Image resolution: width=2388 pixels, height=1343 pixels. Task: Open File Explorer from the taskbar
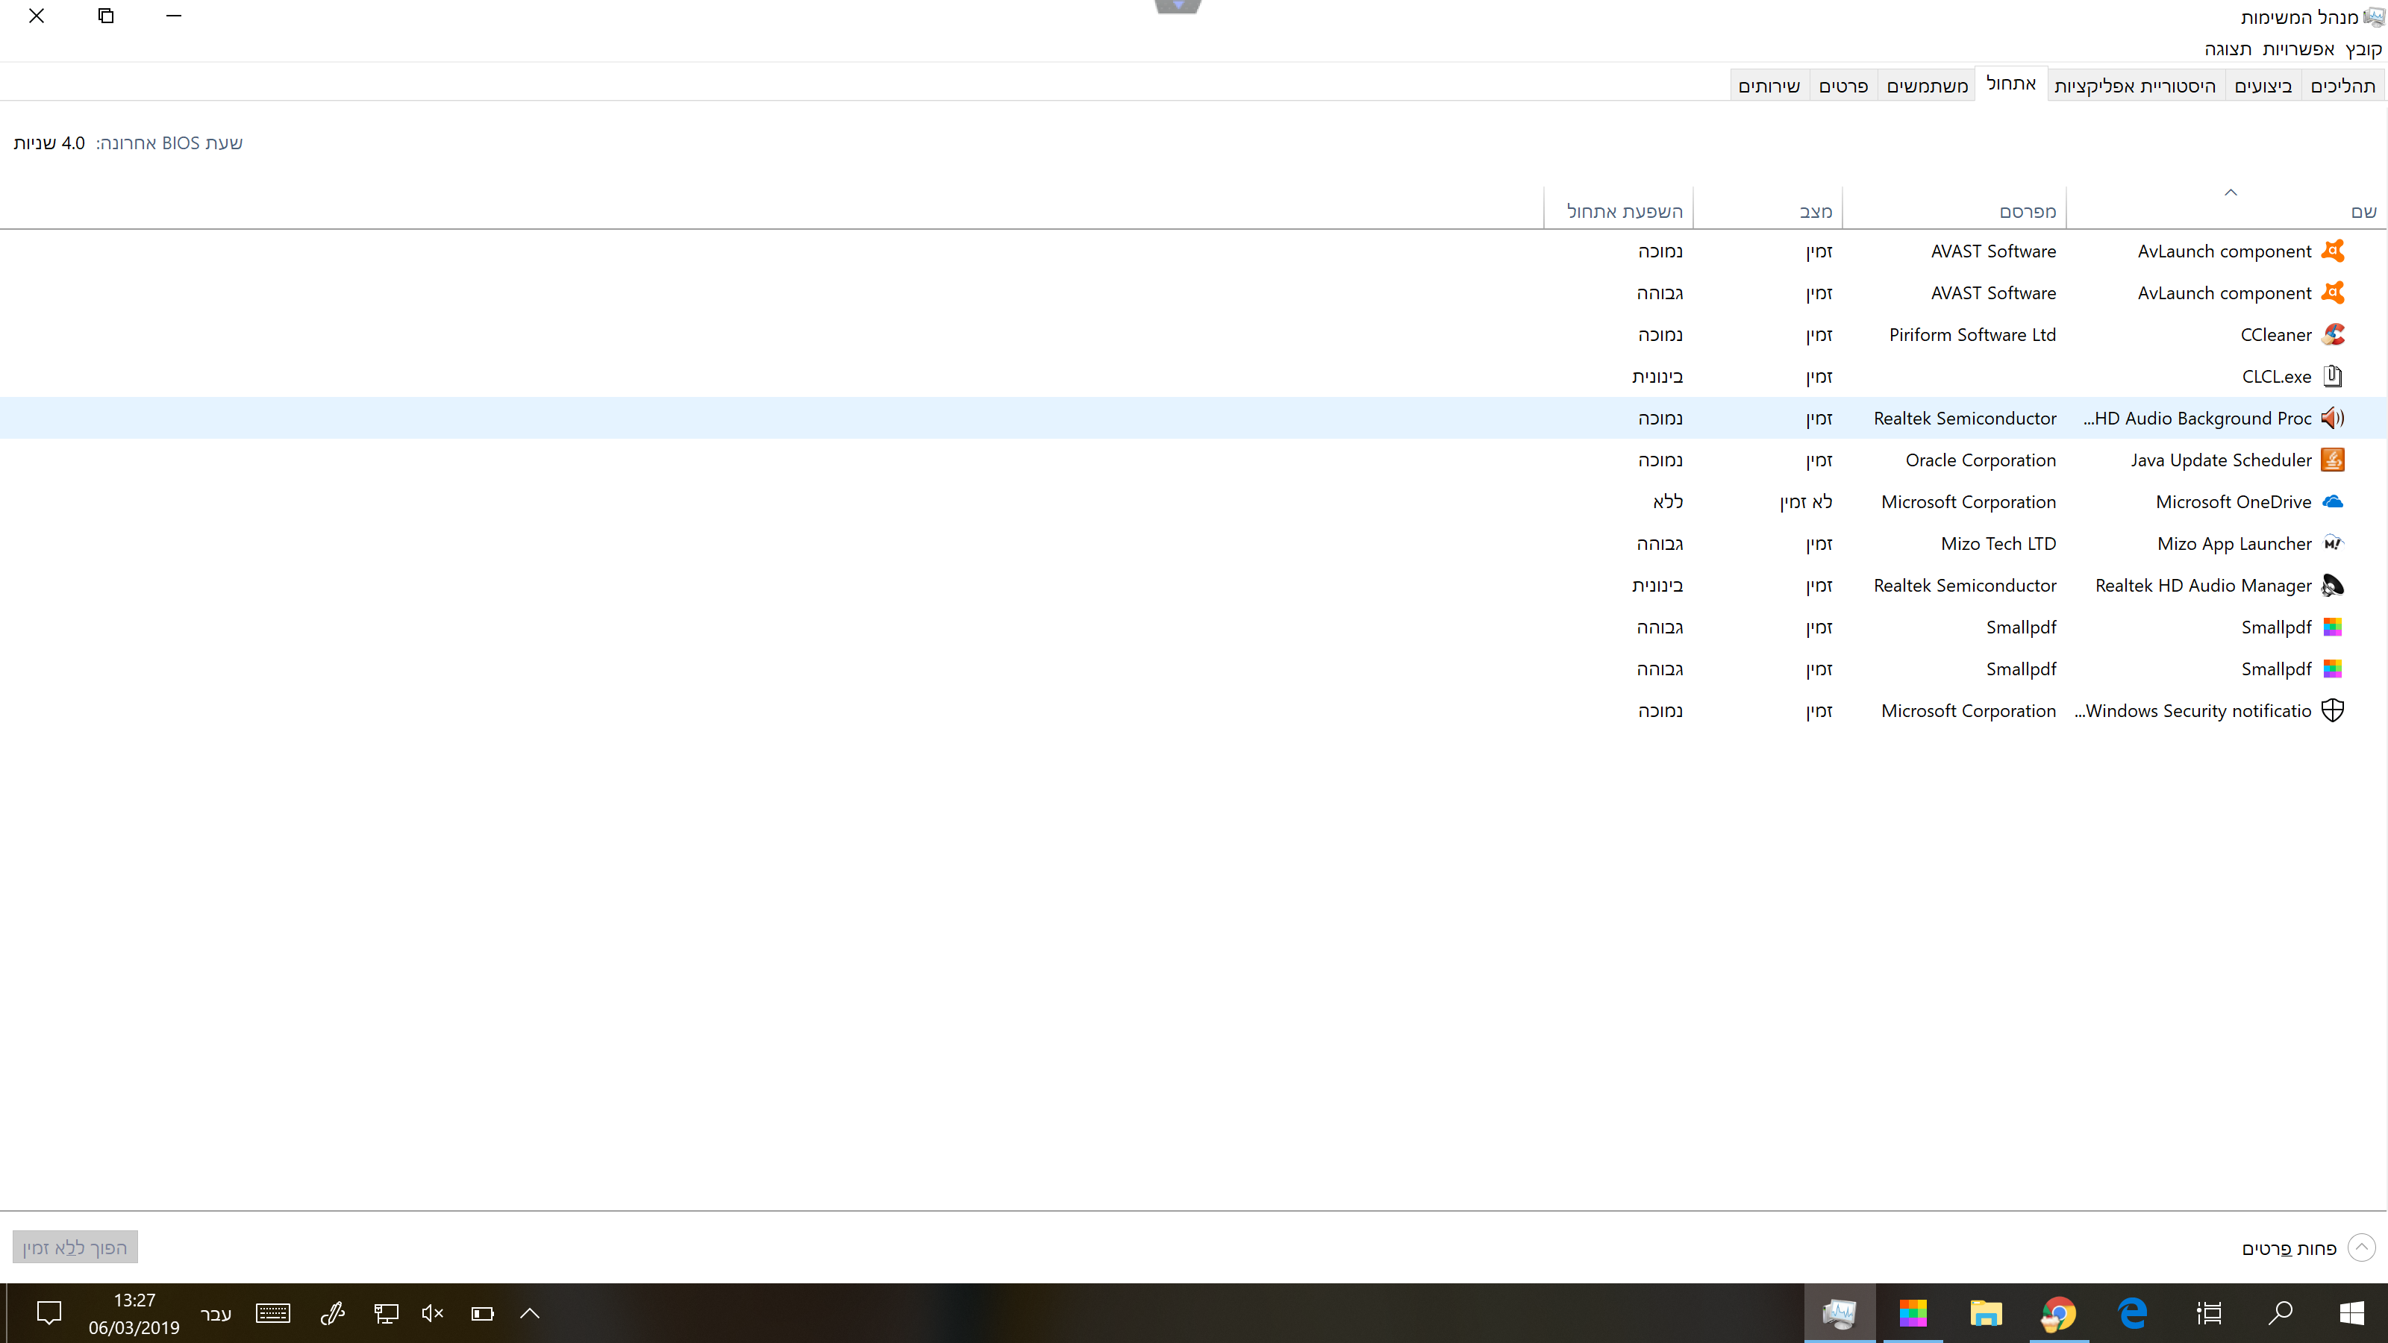point(1986,1312)
